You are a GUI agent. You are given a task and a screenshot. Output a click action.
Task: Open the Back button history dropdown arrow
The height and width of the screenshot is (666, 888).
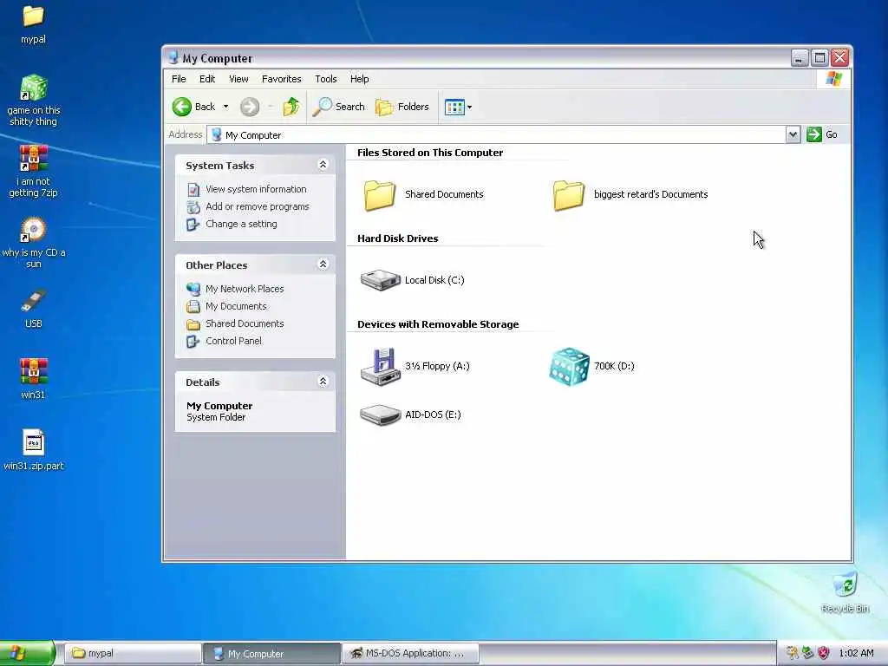coord(225,107)
